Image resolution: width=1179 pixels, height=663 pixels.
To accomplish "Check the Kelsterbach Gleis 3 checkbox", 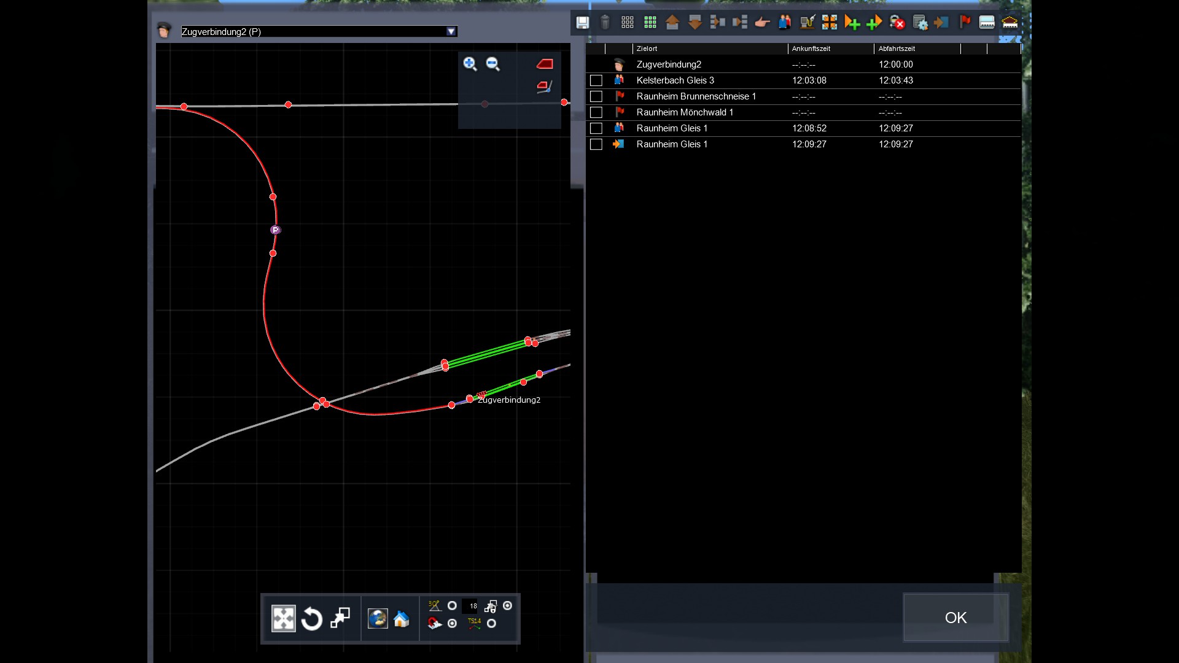I will 596,80.
